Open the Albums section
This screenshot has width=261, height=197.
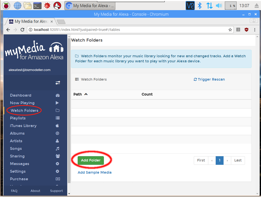point(17,133)
